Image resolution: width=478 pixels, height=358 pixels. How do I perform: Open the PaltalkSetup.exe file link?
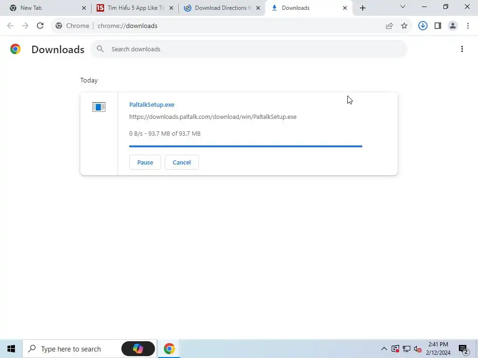tap(152, 104)
